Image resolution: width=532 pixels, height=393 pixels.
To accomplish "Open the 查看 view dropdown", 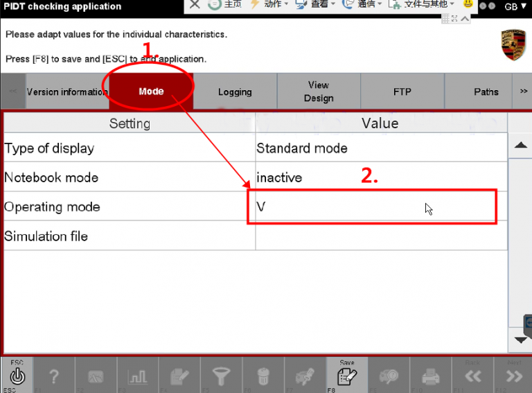I will (315, 4).
